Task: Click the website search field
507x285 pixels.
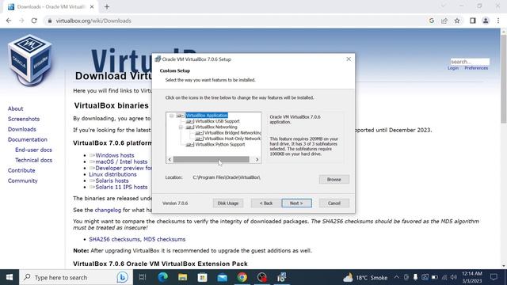Action: (x=470, y=62)
